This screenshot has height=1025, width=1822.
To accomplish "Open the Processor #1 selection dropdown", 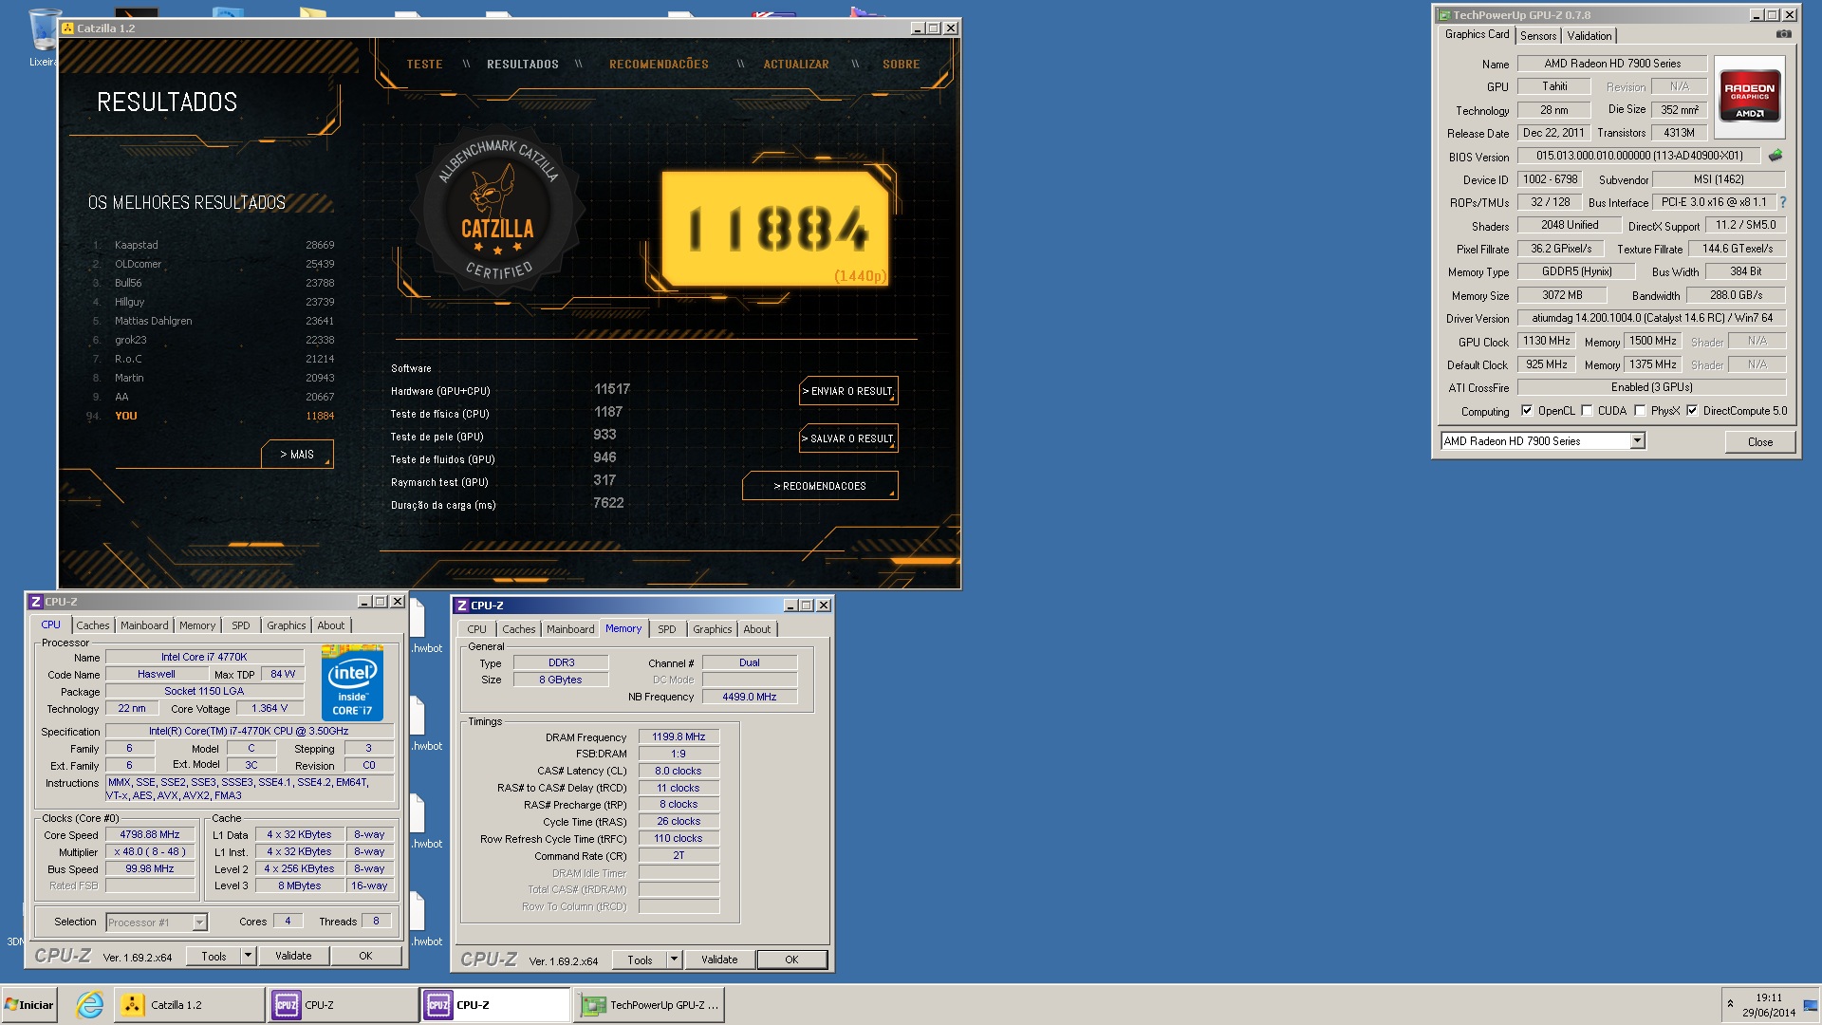I will [199, 922].
